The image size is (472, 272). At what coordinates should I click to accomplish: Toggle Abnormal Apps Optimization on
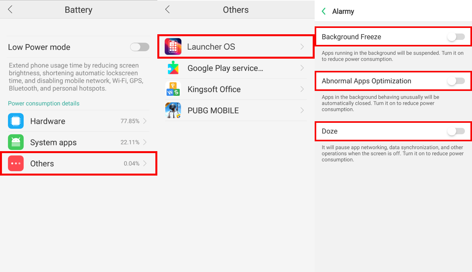click(456, 81)
